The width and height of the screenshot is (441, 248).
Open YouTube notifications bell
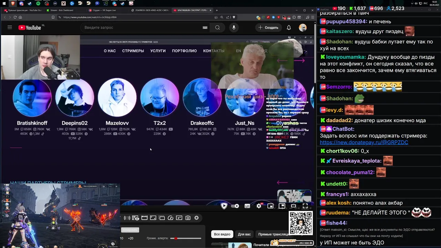tap(289, 28)
